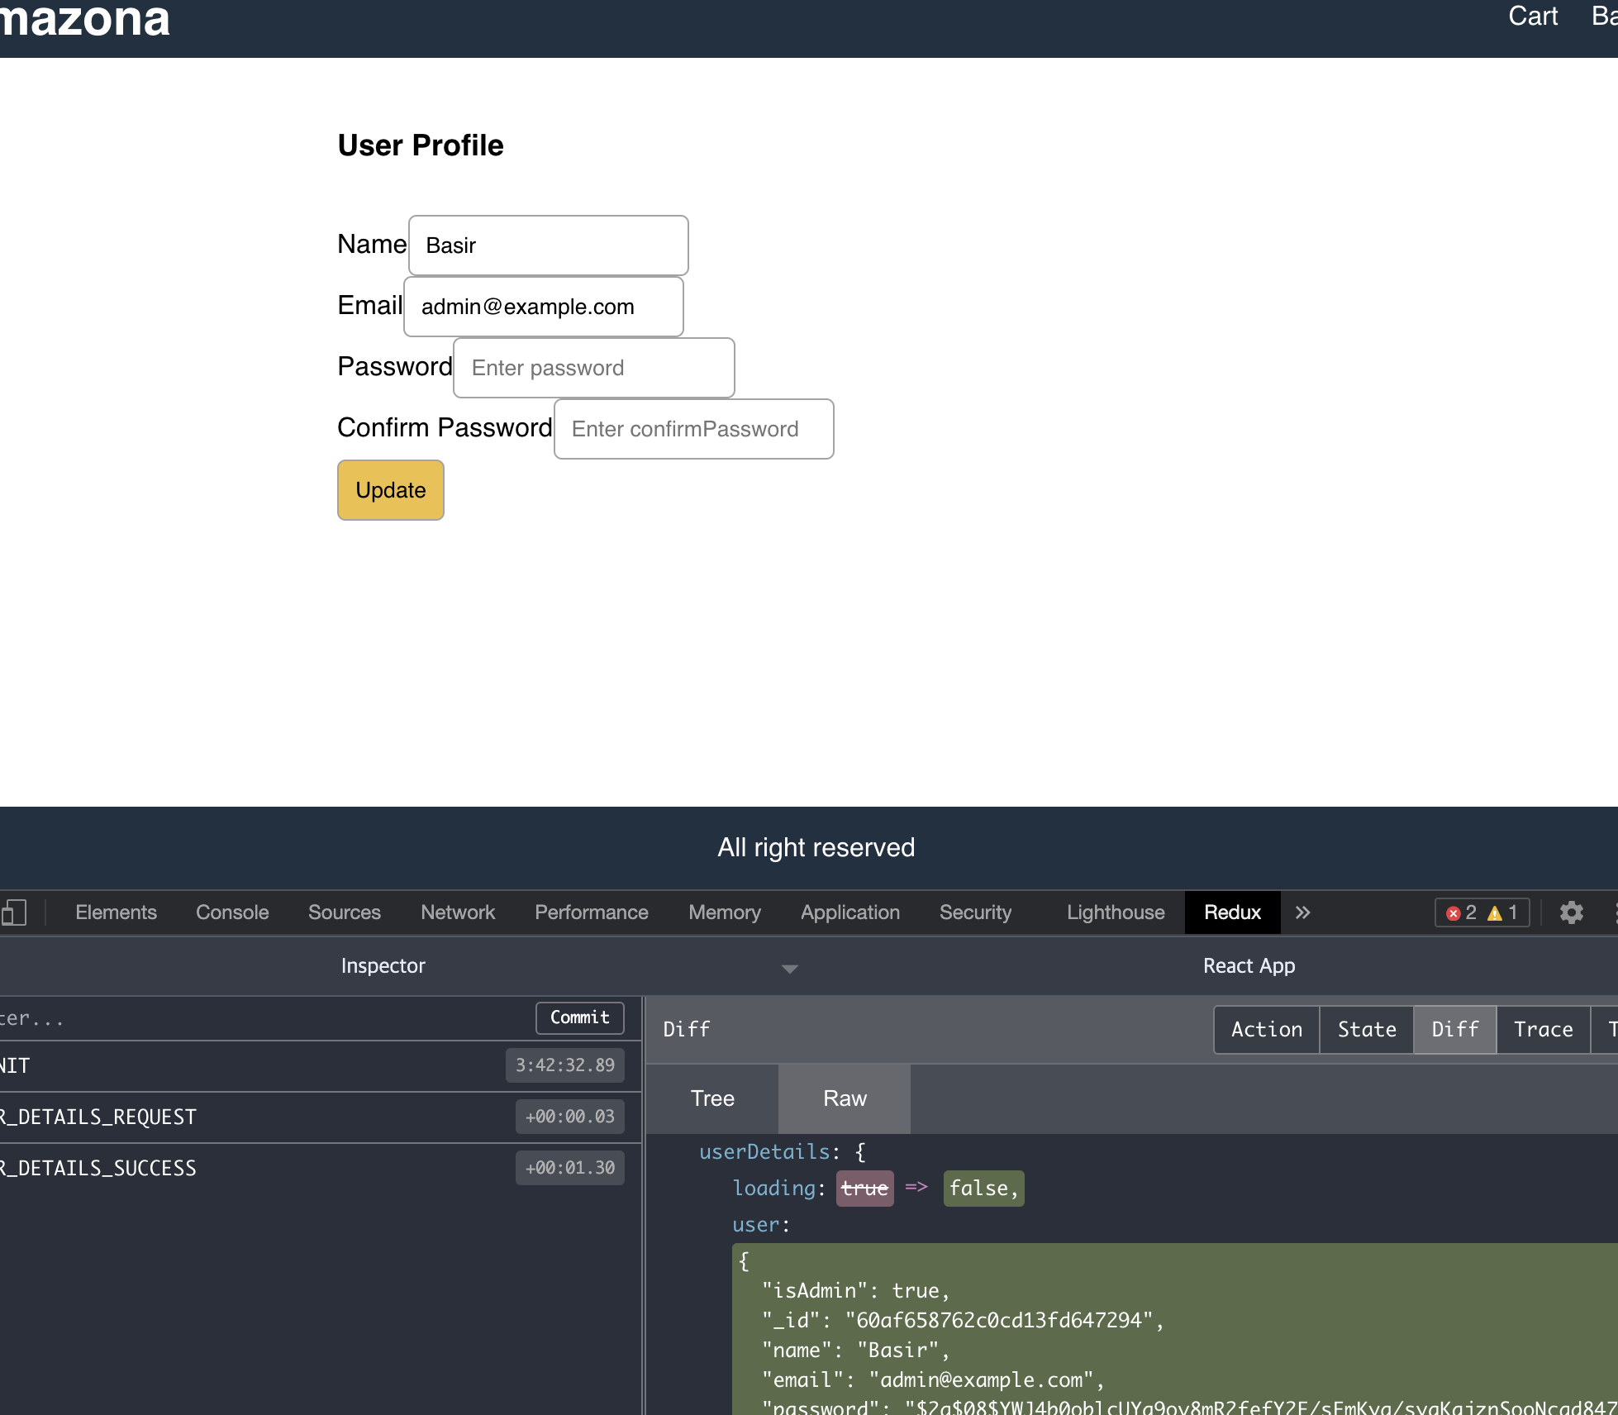Viewport: 1618px width, 1415px height.
Task: Switch to the Console tab
Action: 232,912
